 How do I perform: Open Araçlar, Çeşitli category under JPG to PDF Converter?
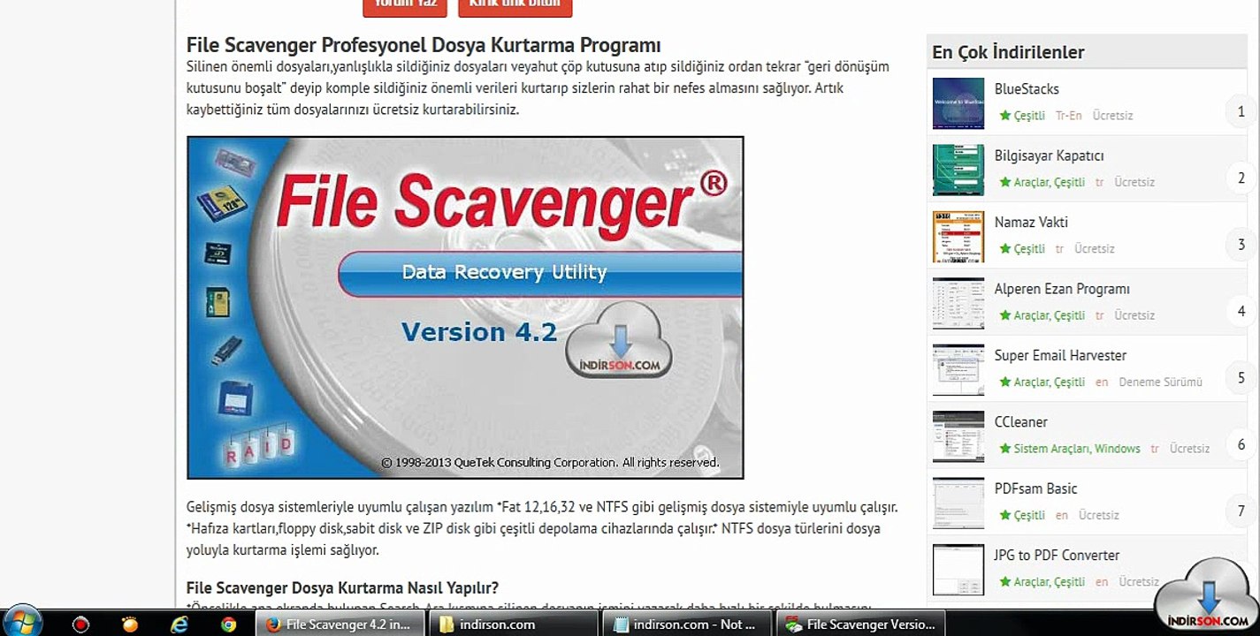[1050, 582]
